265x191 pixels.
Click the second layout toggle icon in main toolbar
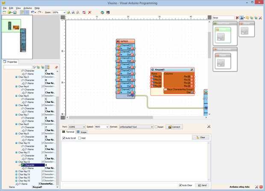27,12
